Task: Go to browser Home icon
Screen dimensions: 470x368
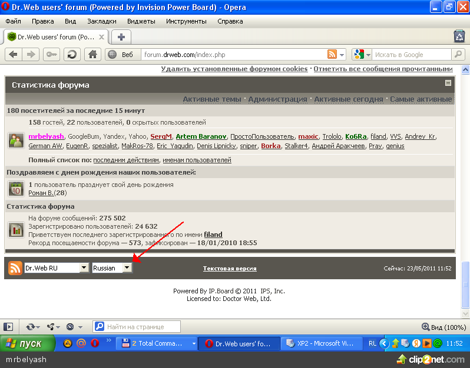Action: [92, 55]
